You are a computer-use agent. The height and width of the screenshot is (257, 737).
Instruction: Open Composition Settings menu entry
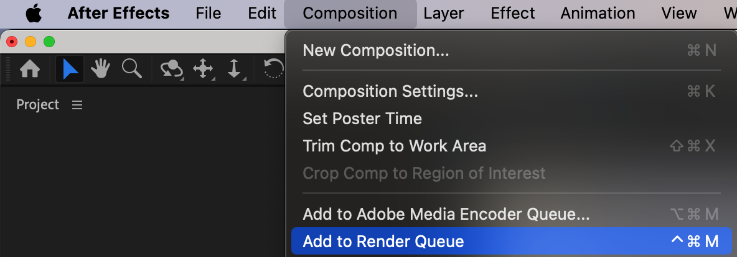tap(390, 91)
